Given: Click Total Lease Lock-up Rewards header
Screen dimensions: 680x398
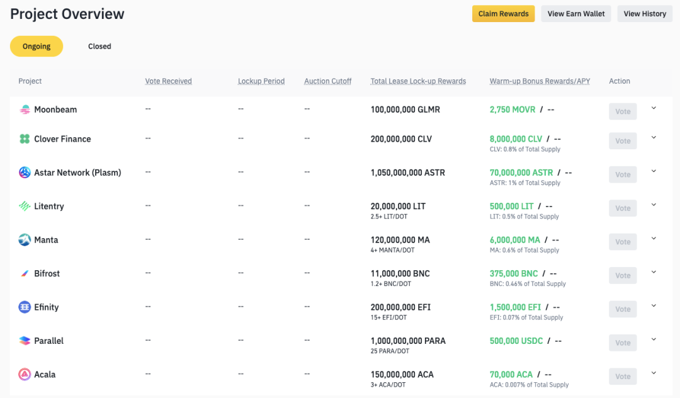Looking at the screenshot, I should (418, 81).
